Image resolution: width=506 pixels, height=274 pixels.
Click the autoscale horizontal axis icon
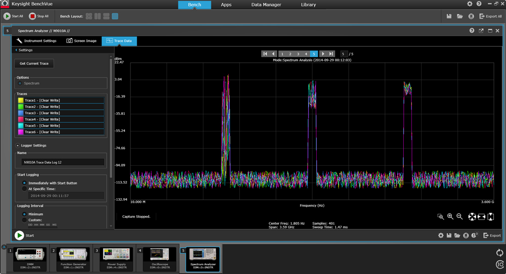coord(482,216)
